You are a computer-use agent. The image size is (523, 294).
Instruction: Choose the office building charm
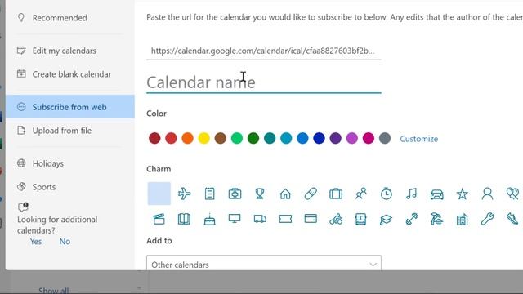pos(462,220)
